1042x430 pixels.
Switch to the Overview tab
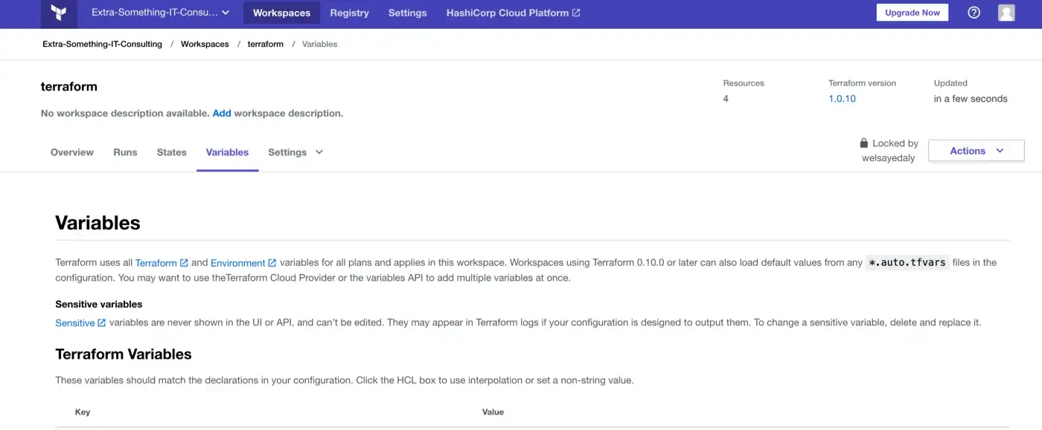[x=72, y=152]
